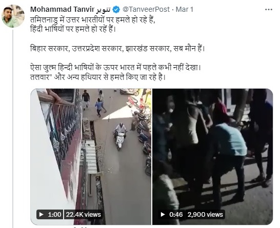Click the Mar 1 timestamp

pos(185,9)
